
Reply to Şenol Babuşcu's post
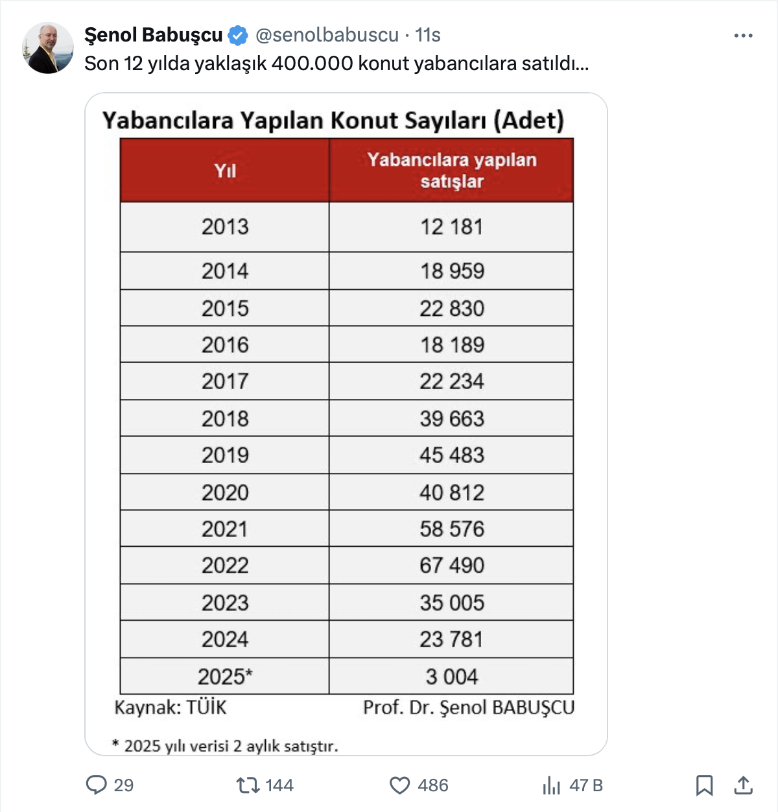(97, 785)
